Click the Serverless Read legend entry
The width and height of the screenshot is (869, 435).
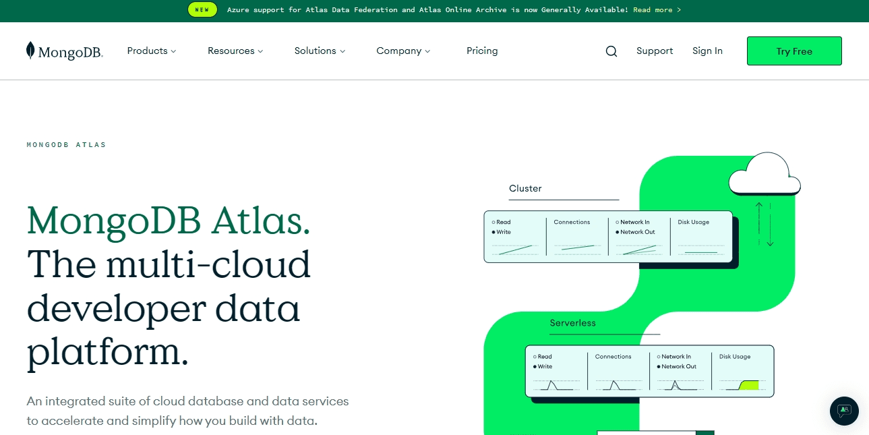543,357
